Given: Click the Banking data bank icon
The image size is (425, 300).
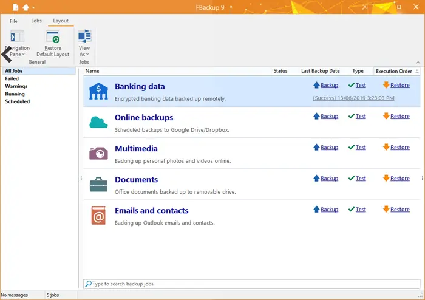Looking at the screenshot, I should (98, 91).
